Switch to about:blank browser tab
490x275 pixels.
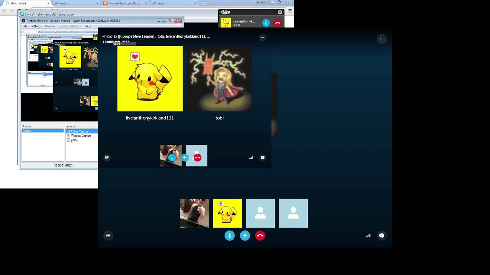click(x=27, y=3)
